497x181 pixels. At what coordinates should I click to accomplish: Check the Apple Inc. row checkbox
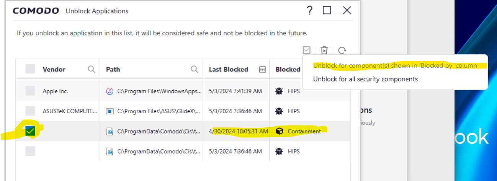(x=30, y=91)
